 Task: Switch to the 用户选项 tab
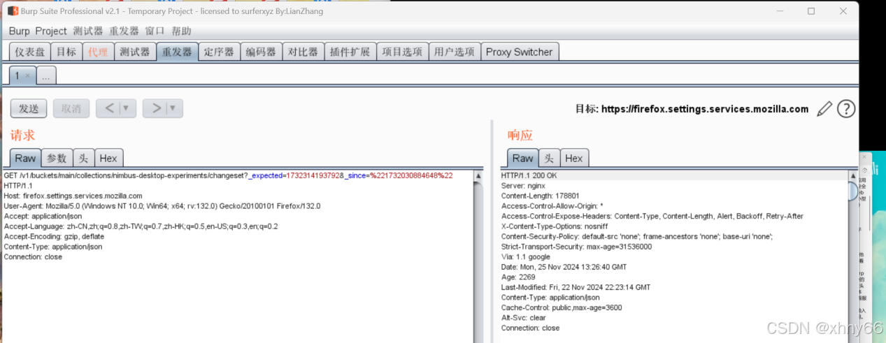tap(455, 52)
